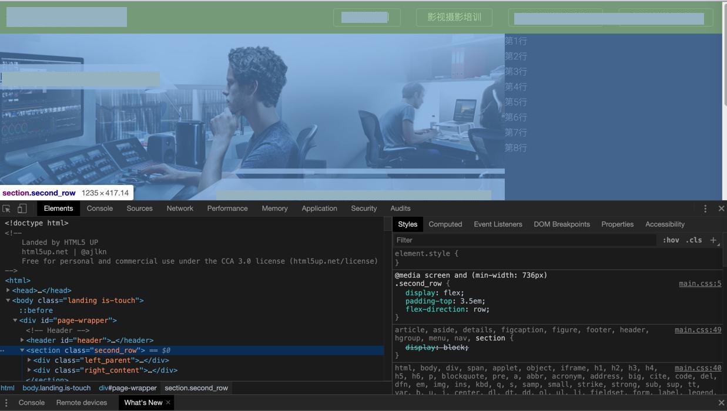This screenshot has width=727, height=411.
Task: Close the DevTools panel
Action: pyautogui.click(x=721, y=208)
